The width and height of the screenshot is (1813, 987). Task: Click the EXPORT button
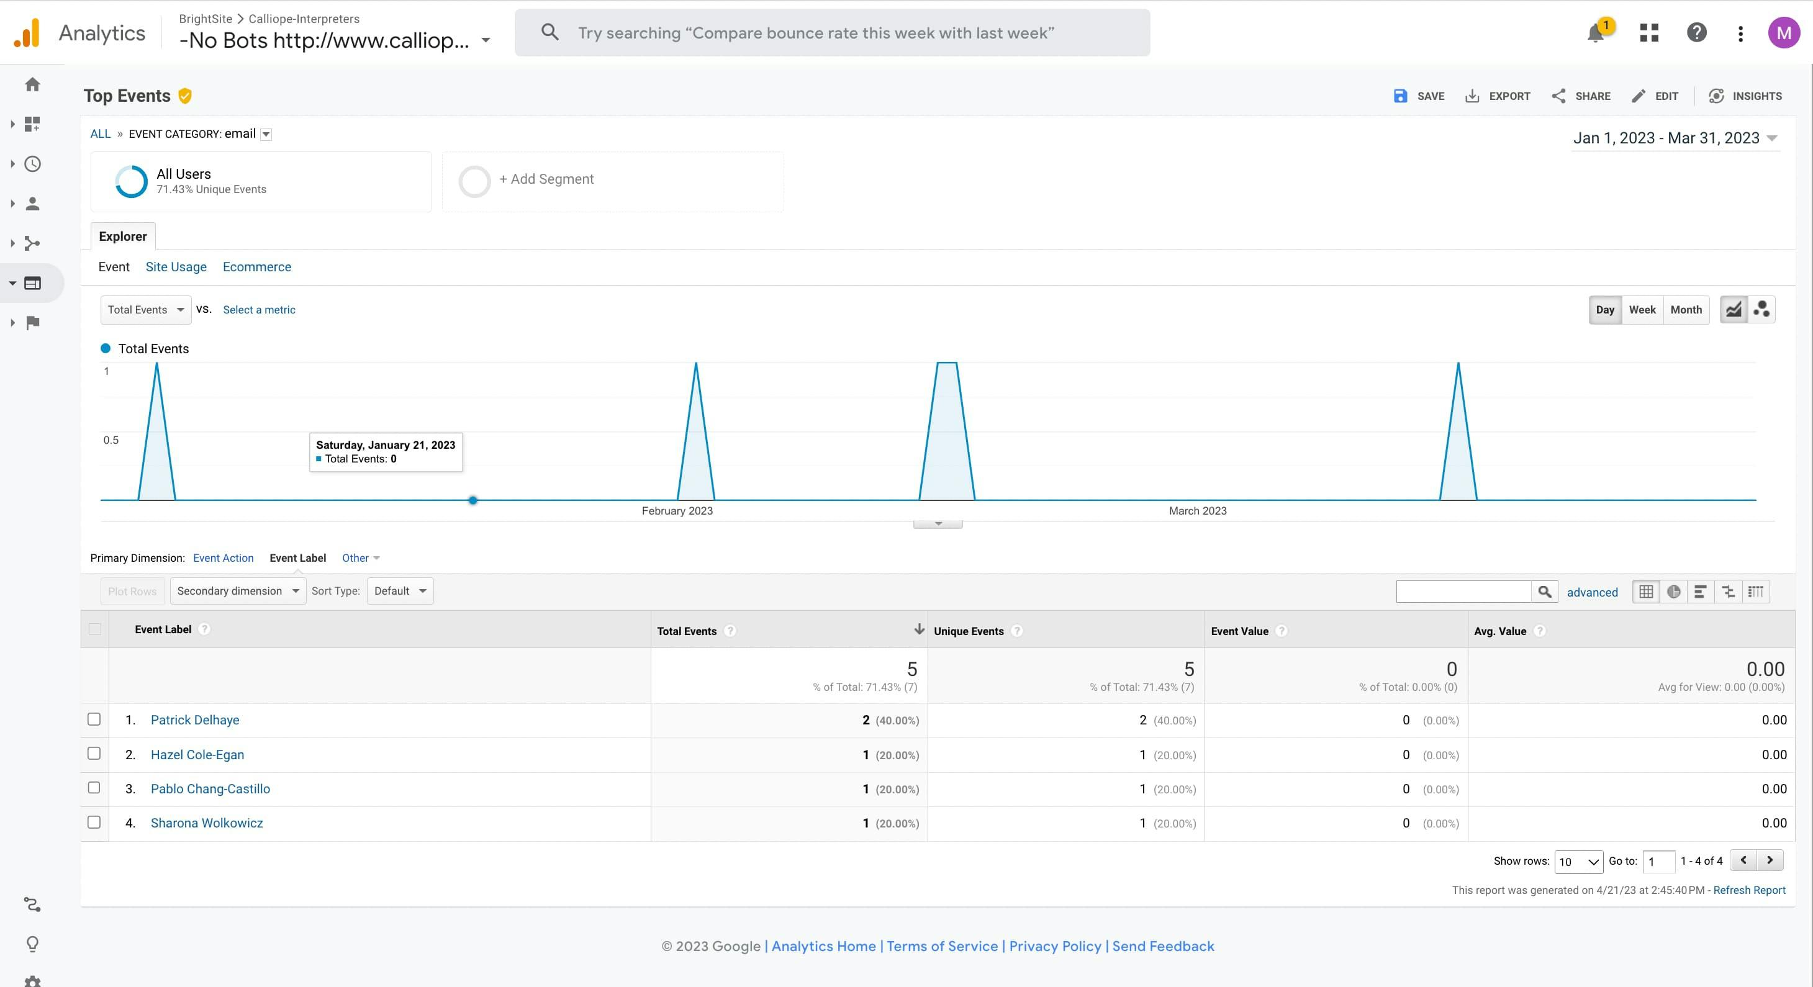1498,96
